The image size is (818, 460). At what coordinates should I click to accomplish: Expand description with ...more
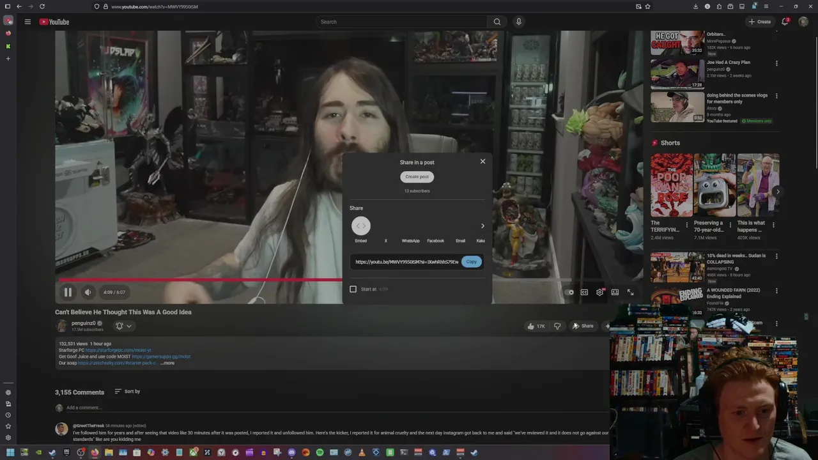coord(167,363)
